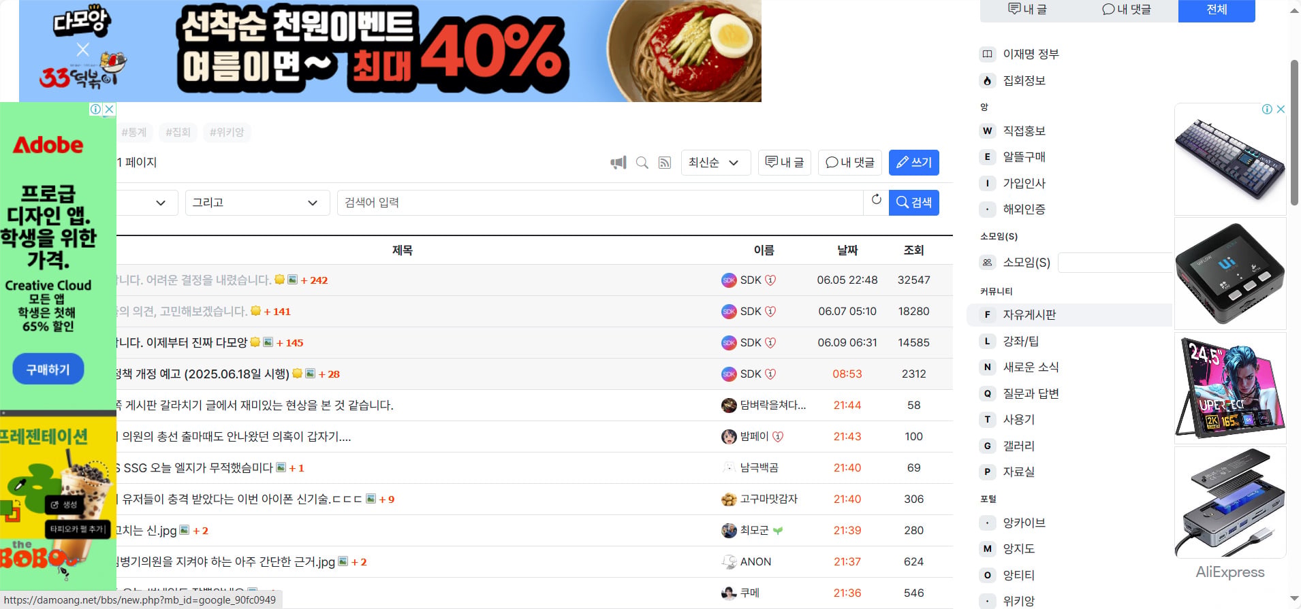Focus the 검색어 입력 search field
Screen dimensions: 1301x609
600,203
